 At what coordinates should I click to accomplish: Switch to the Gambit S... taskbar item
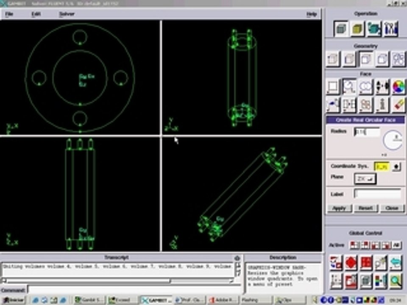tap(89, 300)
